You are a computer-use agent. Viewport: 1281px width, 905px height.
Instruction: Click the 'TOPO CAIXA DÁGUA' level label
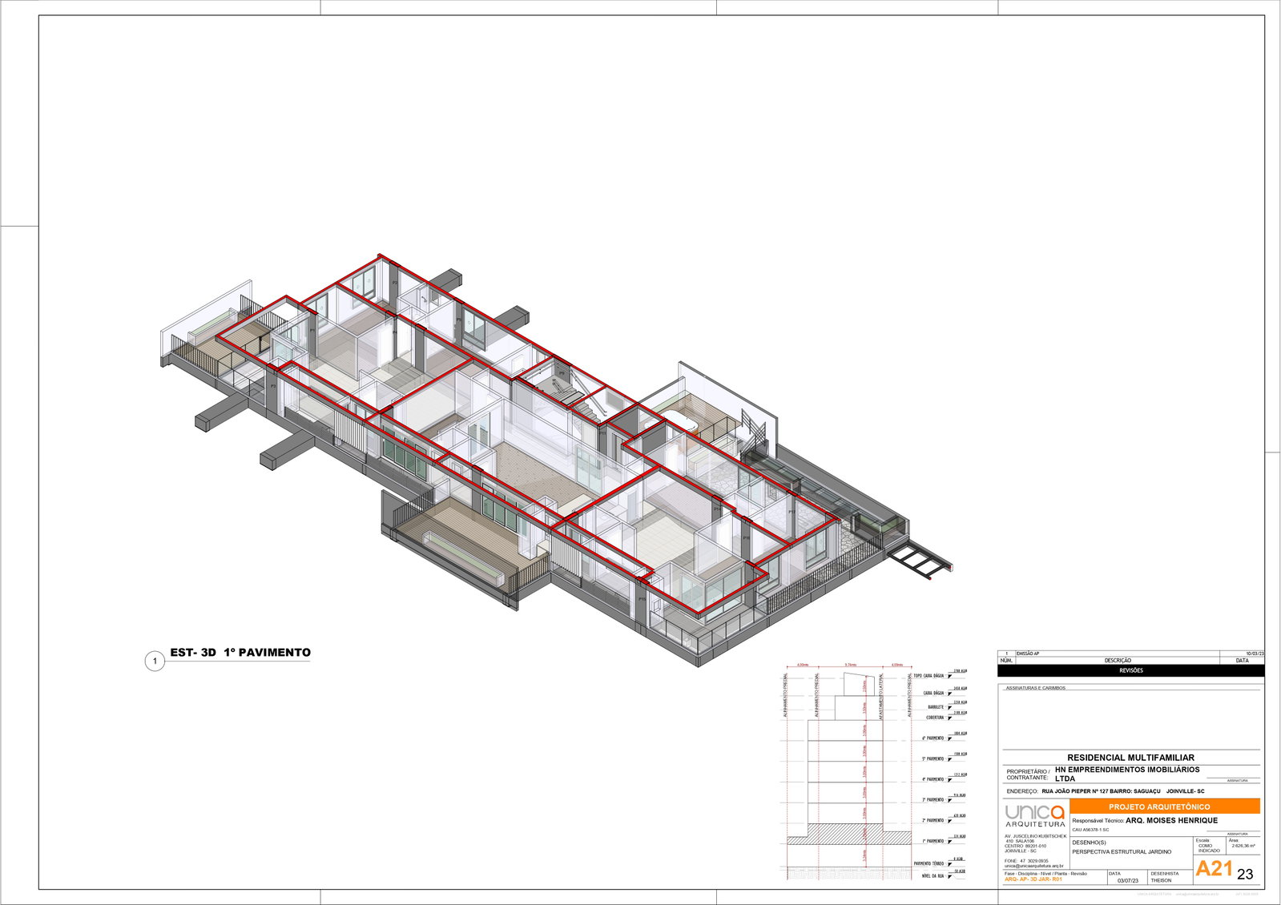[929, 676]
